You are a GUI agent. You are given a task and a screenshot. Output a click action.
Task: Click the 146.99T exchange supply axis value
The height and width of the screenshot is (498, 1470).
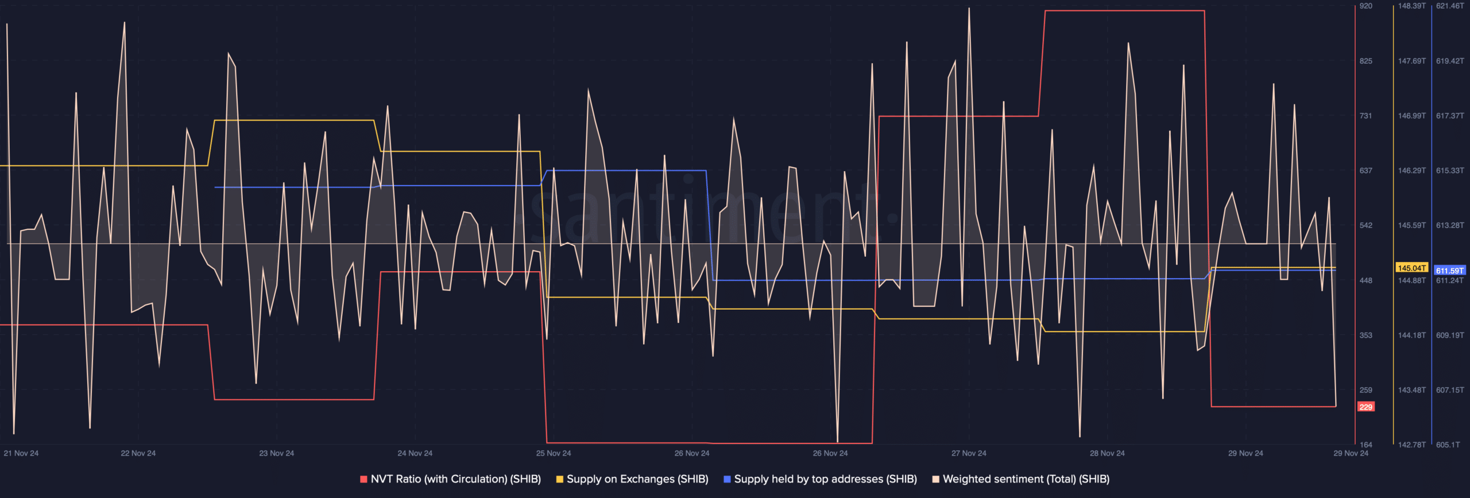[1412, 116]
